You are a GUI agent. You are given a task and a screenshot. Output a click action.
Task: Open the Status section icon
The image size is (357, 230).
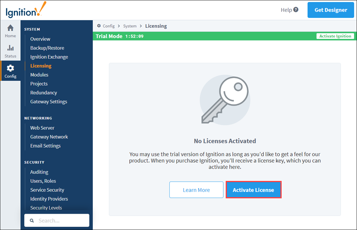10,48
